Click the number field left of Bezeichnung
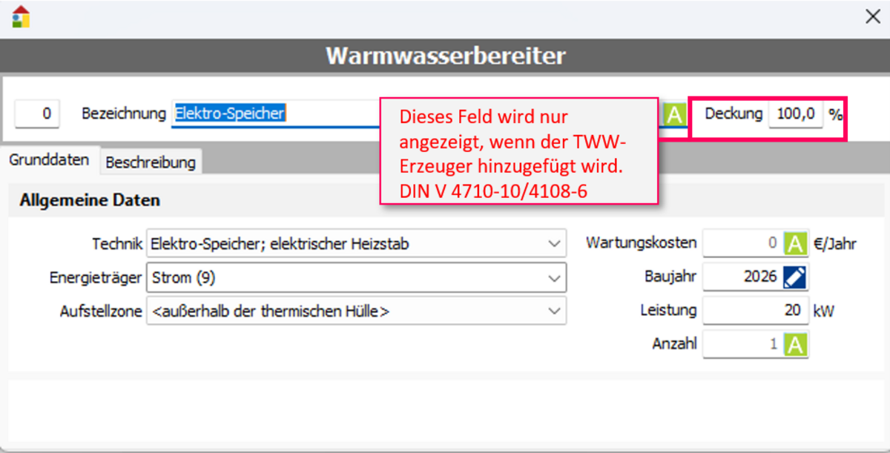Image resolution: width=890 pixels, height=453 pixels. click(x=37, y=114)
